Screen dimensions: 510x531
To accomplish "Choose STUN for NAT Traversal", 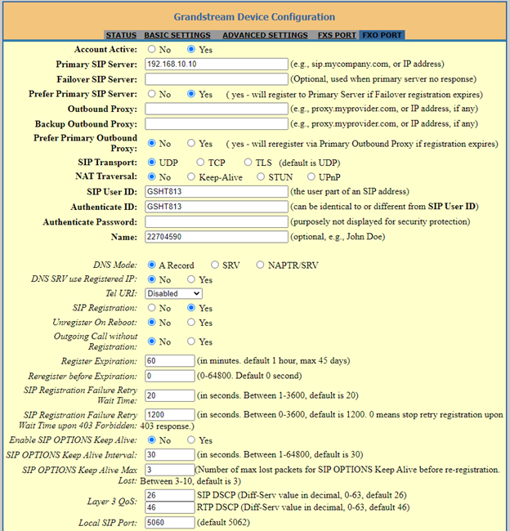I will [x=261, y=176].
